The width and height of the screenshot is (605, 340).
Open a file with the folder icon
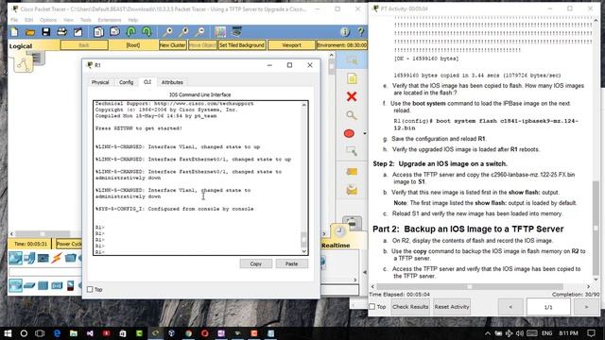tap(30, 32)
